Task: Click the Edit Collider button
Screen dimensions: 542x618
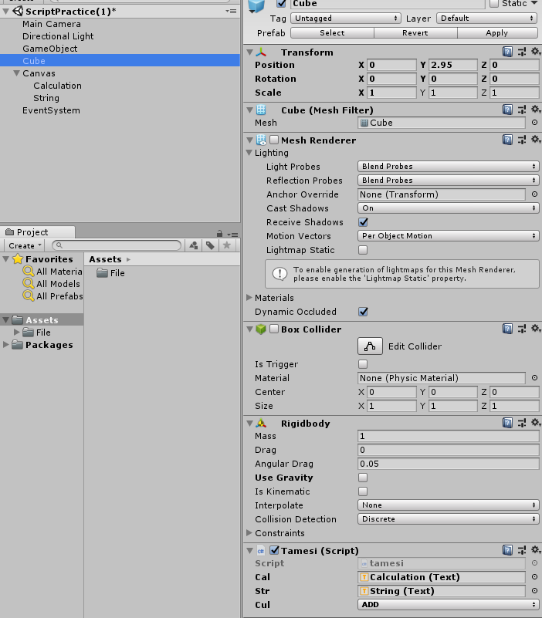Action: pos(370,346)
